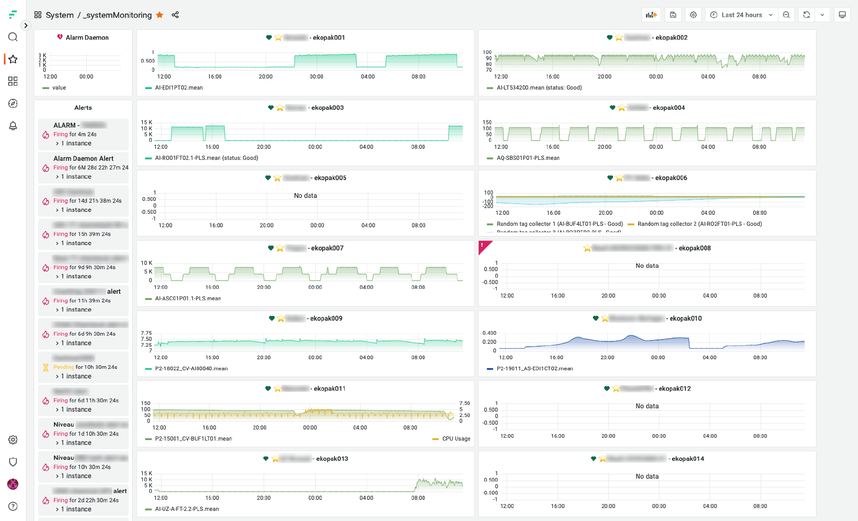Open dashboard settings gear
The height and width of the screenshot is (521, 858).
coord(693,15)
